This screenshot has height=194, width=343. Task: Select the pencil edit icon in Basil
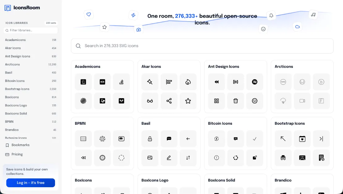(x=169, y=158)
